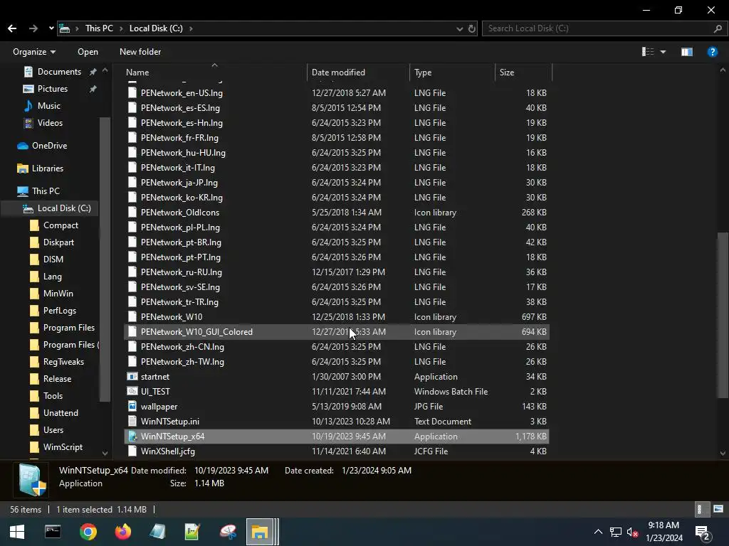The image size is (729, 546).
Task: Open the RegTweaks folder in sidebar
Action: (63, 362)
